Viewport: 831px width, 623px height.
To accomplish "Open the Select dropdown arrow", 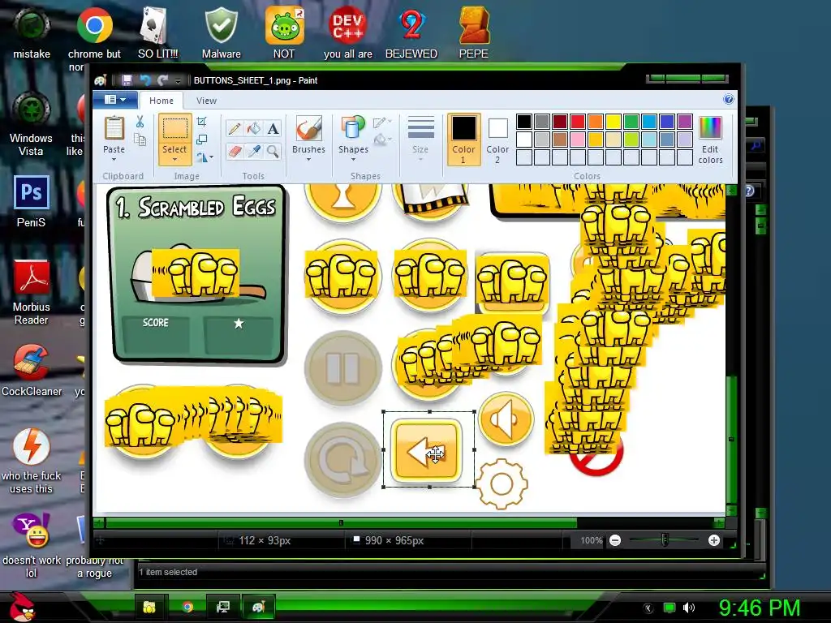I will 174,159.
